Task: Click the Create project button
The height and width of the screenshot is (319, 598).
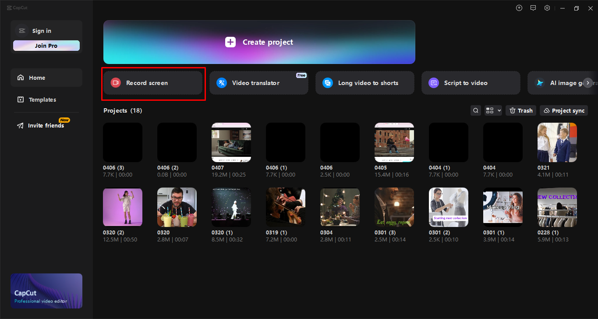Action: click(x=258, y=42)
